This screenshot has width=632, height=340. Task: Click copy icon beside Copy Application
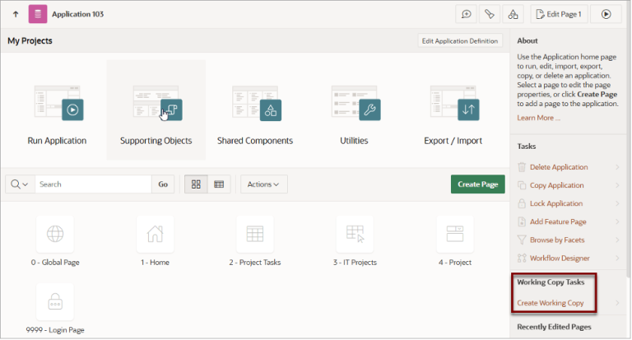[522, 185]
